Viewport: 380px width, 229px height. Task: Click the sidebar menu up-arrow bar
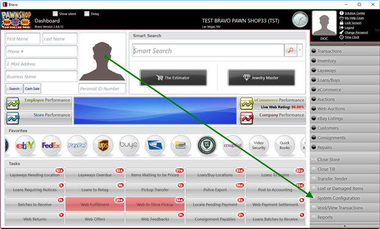click(x=345, y=44)
